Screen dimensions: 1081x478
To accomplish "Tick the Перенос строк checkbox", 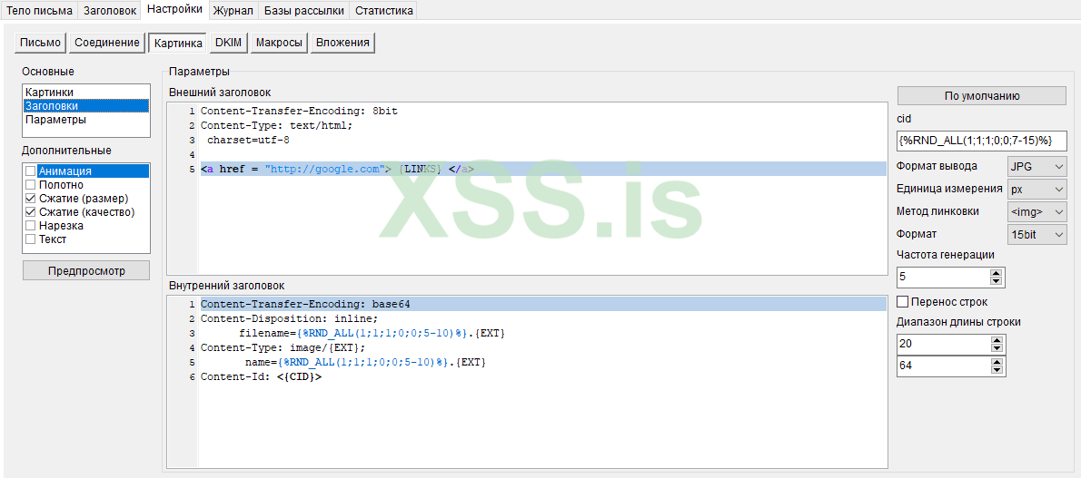I will (x=902, y=302).
